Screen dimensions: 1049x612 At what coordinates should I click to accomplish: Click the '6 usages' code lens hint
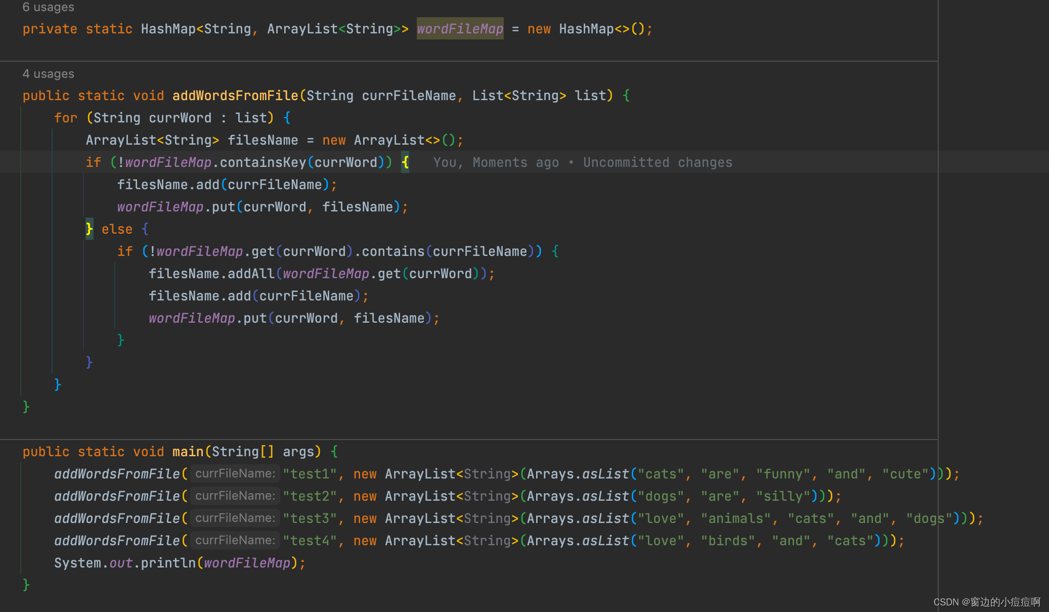[x=48, y=7]
